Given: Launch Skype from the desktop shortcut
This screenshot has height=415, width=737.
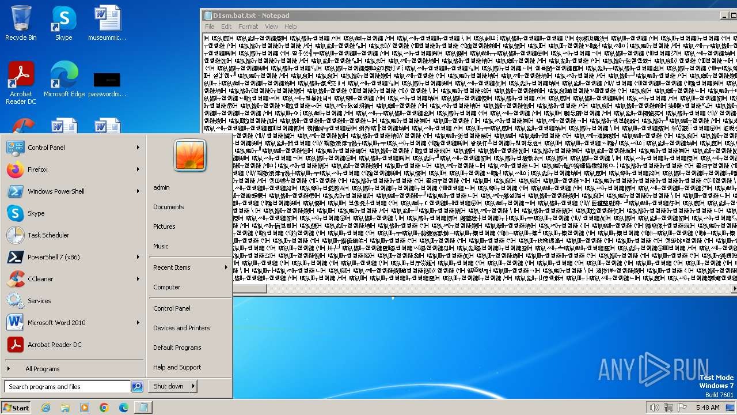Looking at the screenshot, I should (x=63, y=23).
